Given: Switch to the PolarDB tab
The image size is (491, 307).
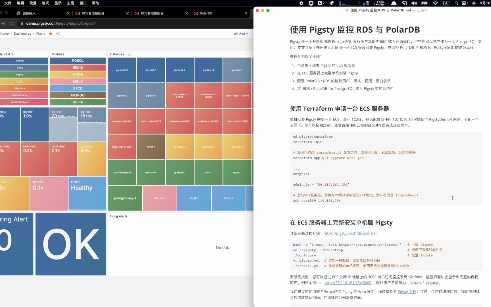Looking at the screenshot, I should click(x=220, y=13).
